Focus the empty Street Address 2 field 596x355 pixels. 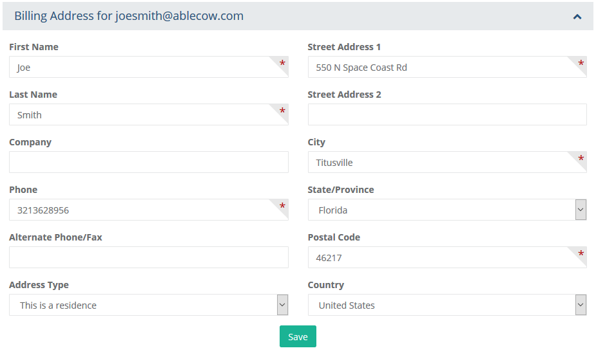(x=447, y=115)
